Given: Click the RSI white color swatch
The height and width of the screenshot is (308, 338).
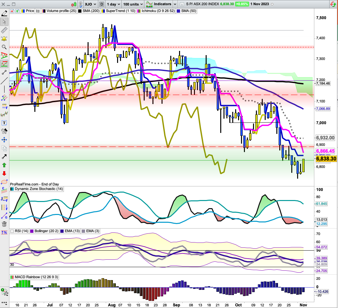Looking at the screenshot, I should (12, 231).
